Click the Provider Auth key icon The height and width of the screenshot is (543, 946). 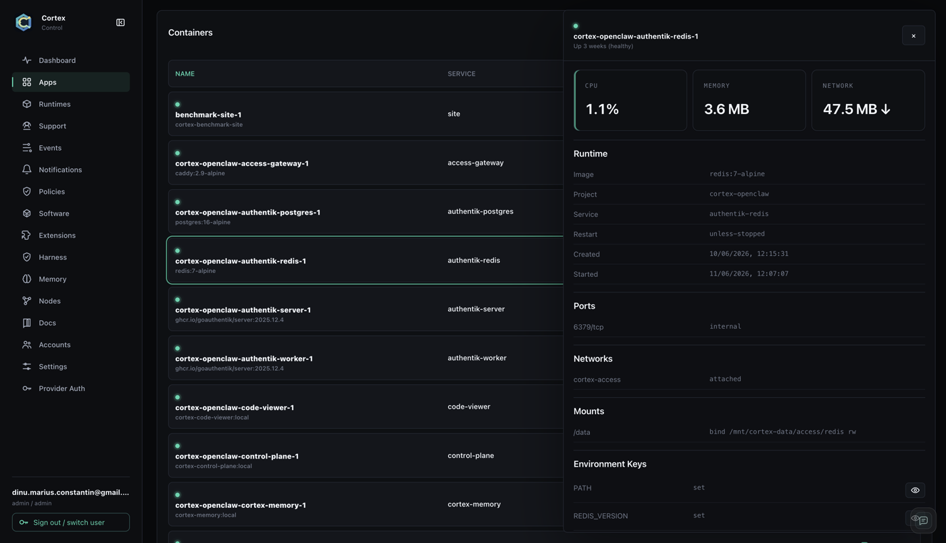pos(27,388)
